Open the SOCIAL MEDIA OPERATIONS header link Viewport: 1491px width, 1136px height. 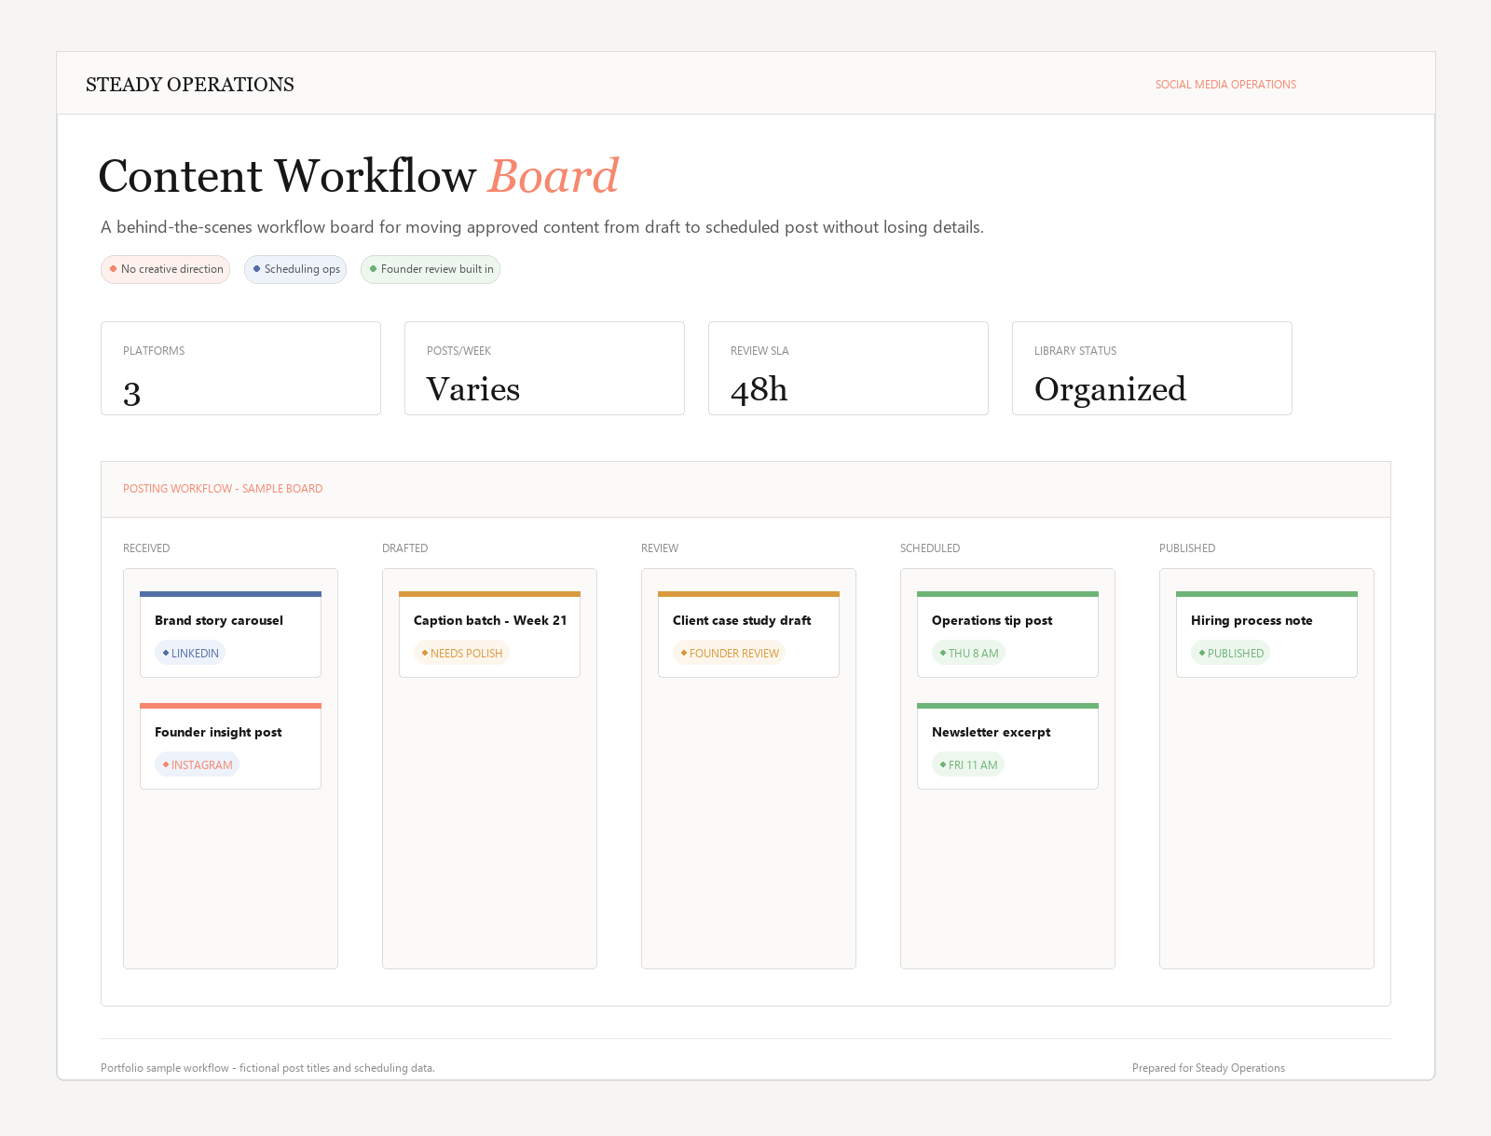coord(1225,85)
